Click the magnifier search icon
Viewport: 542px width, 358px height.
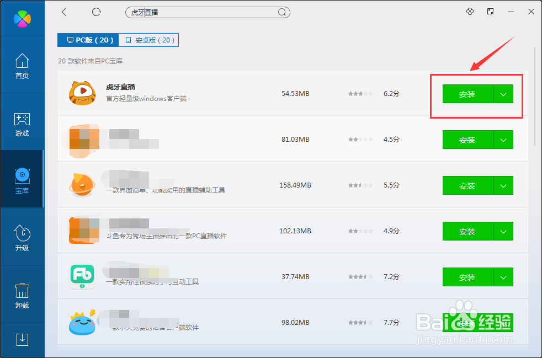281,12
